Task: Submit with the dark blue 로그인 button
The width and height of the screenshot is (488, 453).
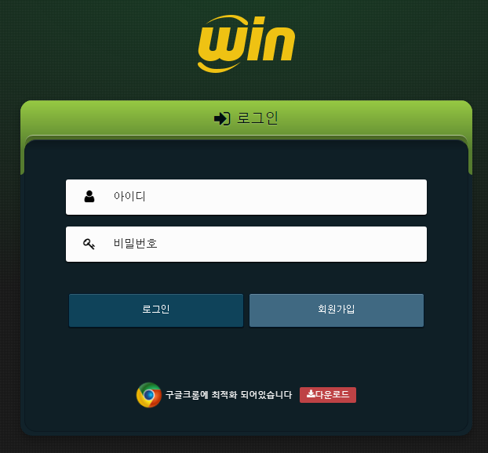Action: pyautogui.click(x=156, y=310)
